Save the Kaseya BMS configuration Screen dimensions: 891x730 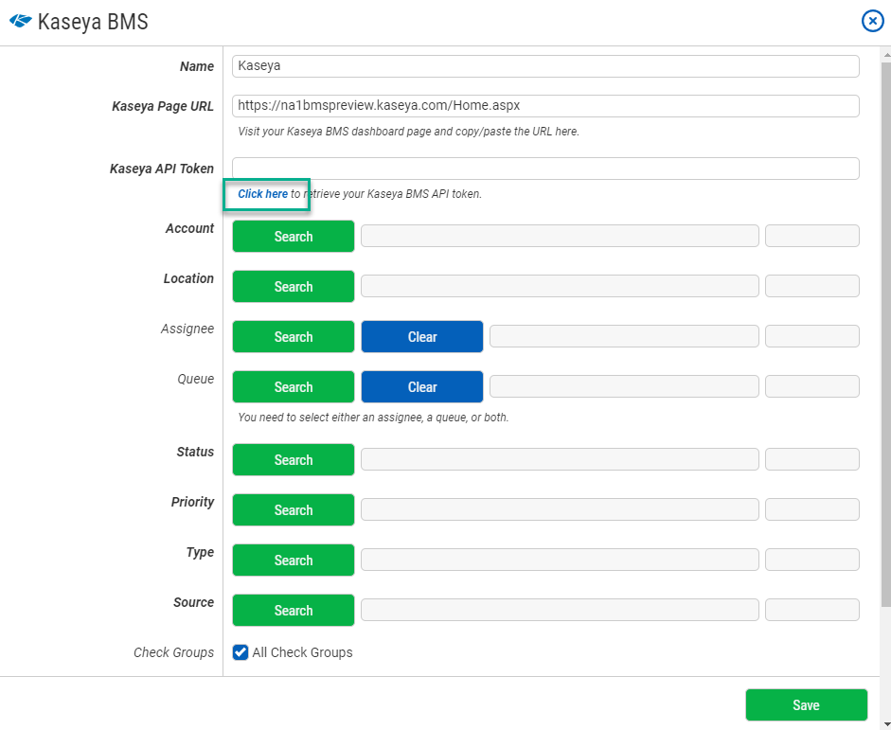[x=806, y=704]
